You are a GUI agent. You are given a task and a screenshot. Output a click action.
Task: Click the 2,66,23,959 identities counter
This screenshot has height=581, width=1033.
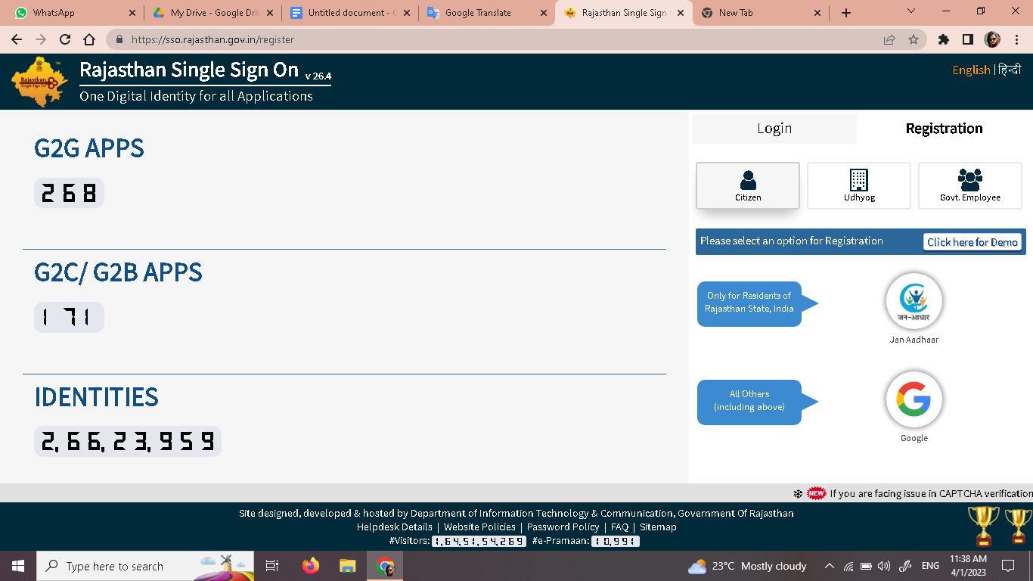128,441
